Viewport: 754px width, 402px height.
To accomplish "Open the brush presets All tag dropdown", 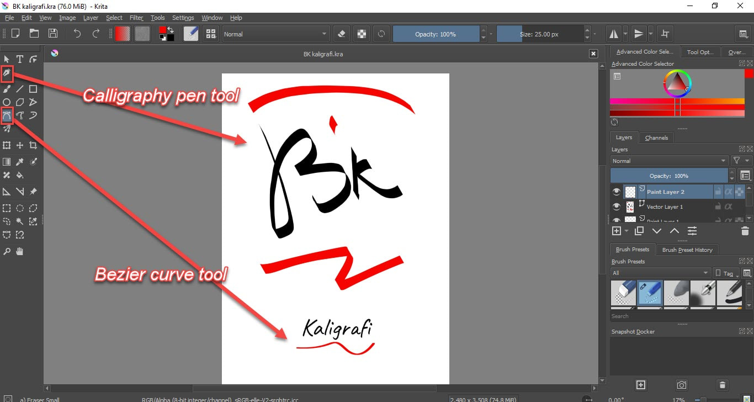I will click(660, 273).
